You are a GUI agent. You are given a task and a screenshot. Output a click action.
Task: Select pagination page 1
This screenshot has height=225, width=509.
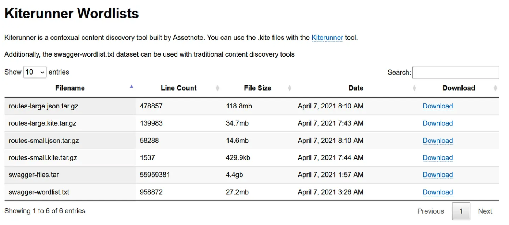461,211
